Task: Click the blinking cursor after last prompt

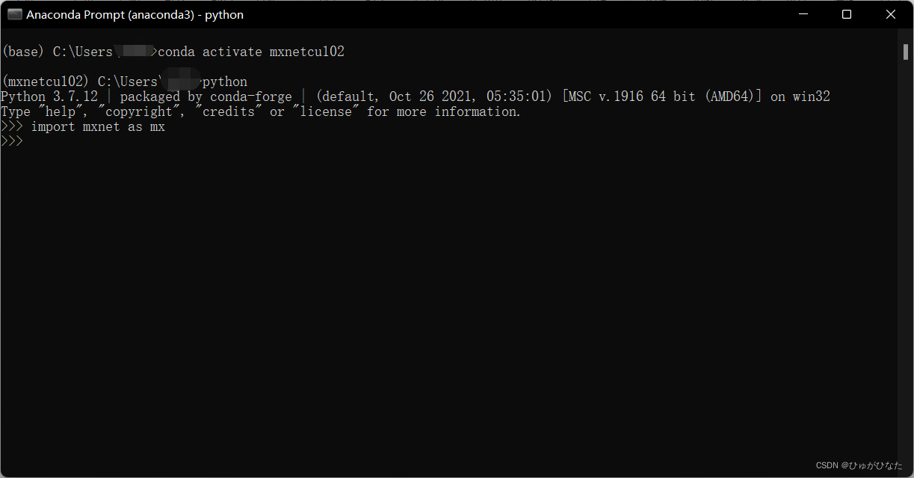Action: tap(28, 141)
